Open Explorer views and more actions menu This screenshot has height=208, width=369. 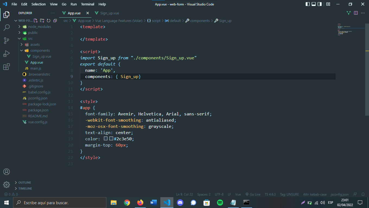[53, 13]
